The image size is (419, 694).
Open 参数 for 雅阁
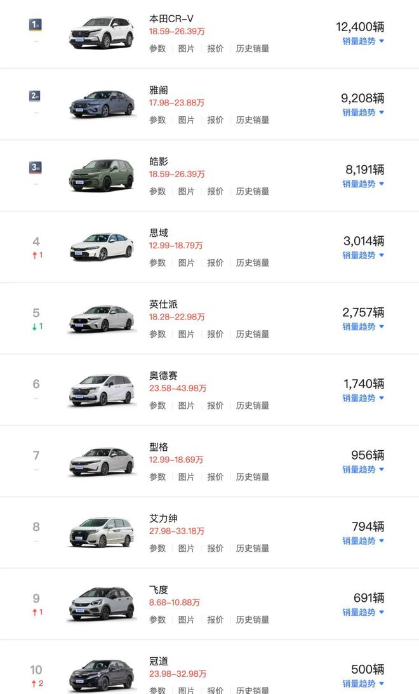pyautogui.click(x=157, y=120)
